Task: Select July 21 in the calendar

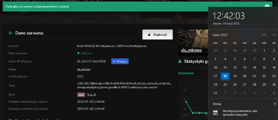Action: (254, 76)
